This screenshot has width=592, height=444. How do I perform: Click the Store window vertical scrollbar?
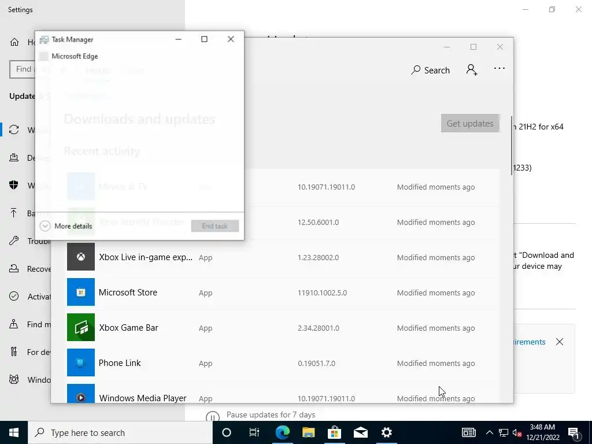512,146
